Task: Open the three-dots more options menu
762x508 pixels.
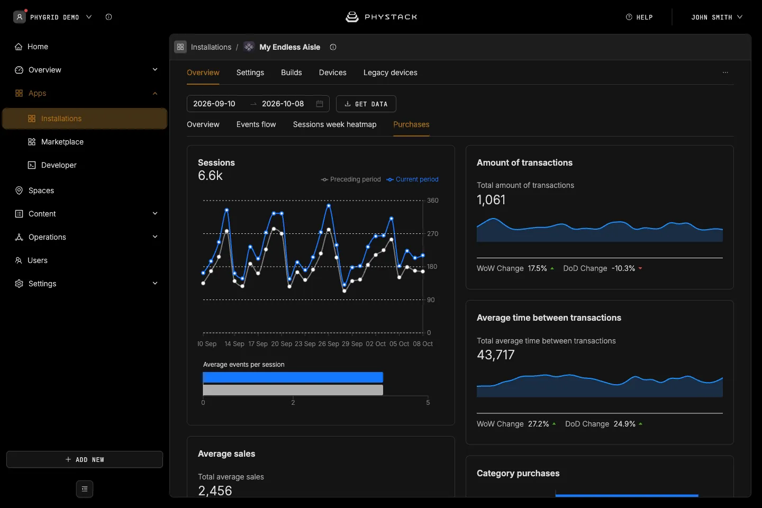Action: tap(725, 72)
